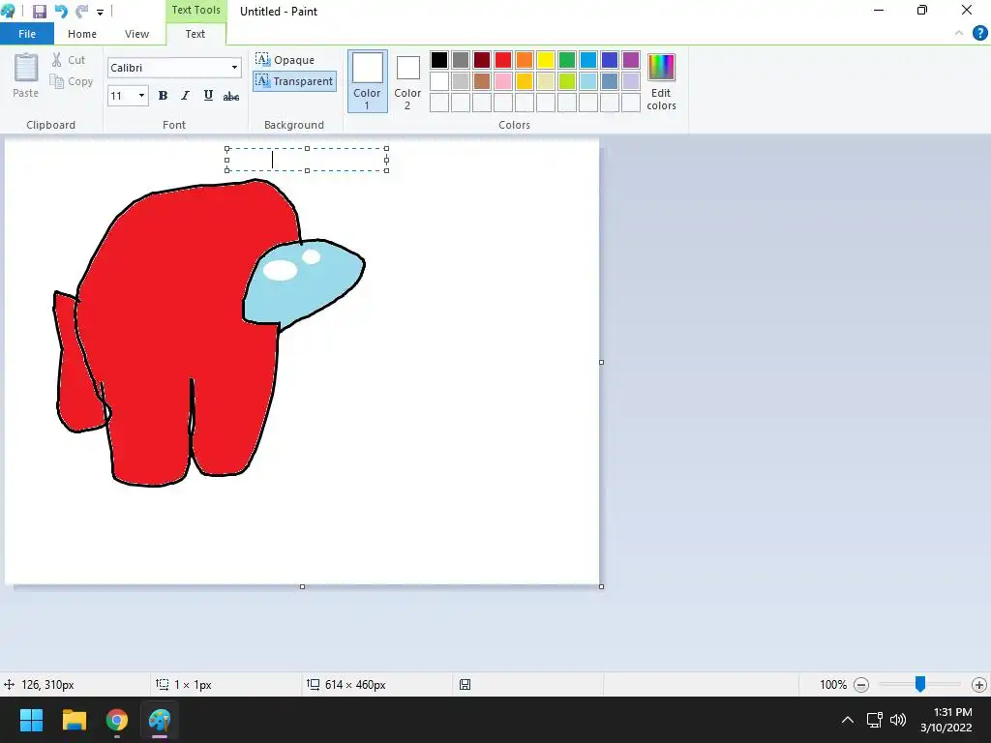991x743 pixels.
Task: Click the Cut scissors button
Action: point(69,60)
